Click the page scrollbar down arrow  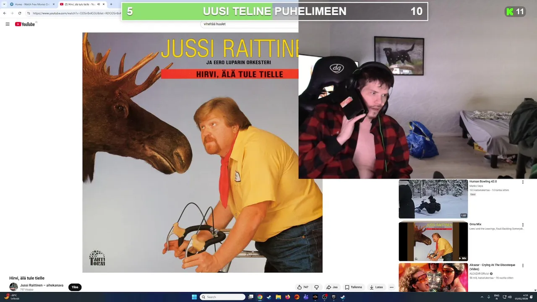coord(535,290)
